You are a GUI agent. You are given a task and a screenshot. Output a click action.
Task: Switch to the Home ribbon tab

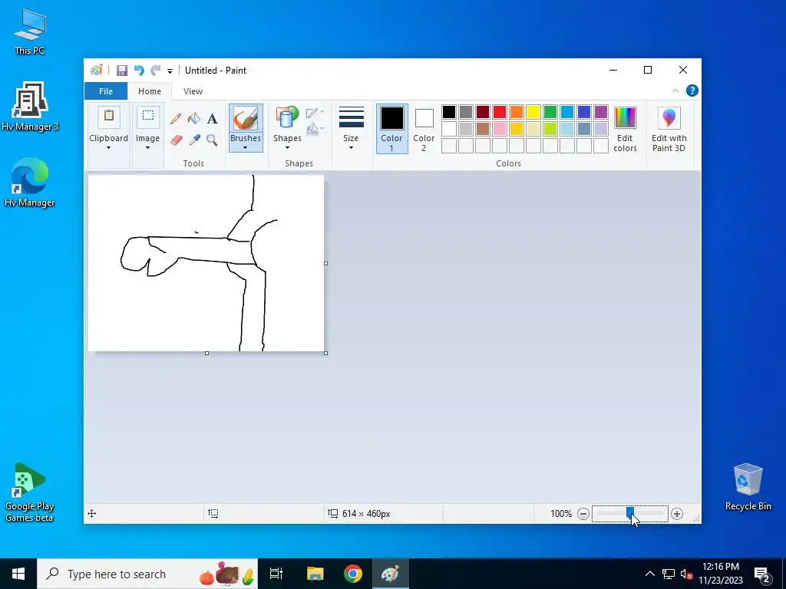pyautogui.click(x=150, y=91)
